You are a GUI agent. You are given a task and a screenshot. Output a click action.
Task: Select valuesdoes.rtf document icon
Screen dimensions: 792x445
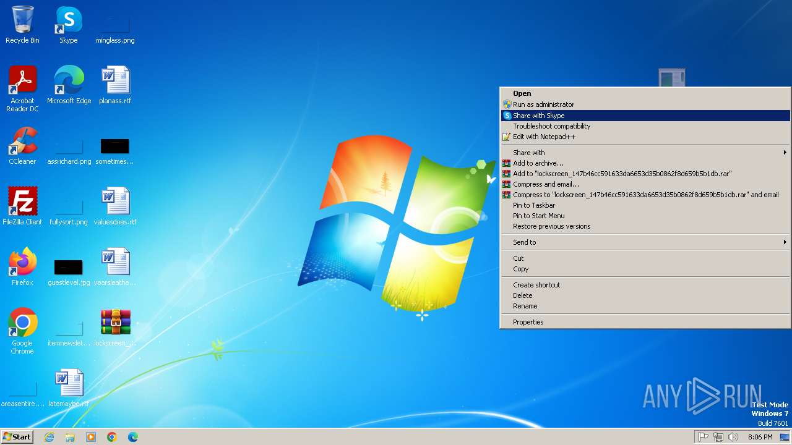(x=115, y=206)
